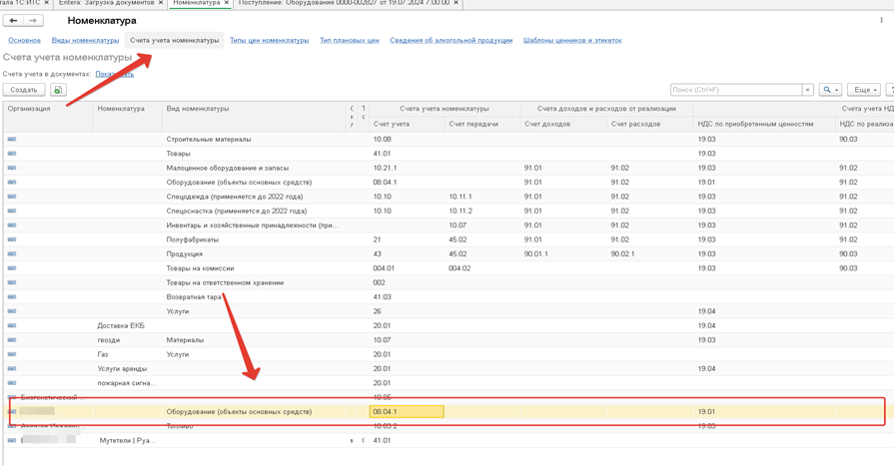Click the row icon for гвозди

12,339
